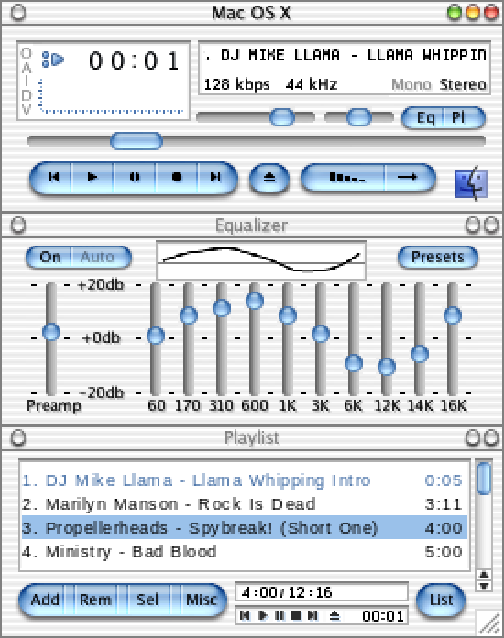Click the song position seek bar knob
This screenshot has height=638, width=504.
tap(137, 141)
